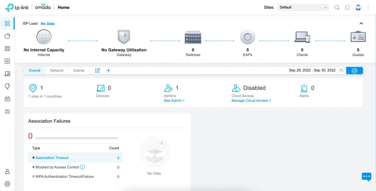Screen dimensions: 376x191
Task: Click the tp-link Omada logo
Action: (x=28, y=8)
